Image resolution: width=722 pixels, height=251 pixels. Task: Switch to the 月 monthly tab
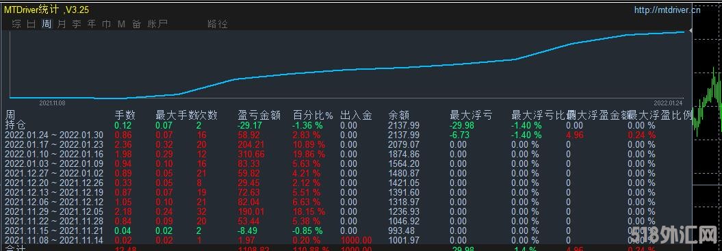[62, 24]
